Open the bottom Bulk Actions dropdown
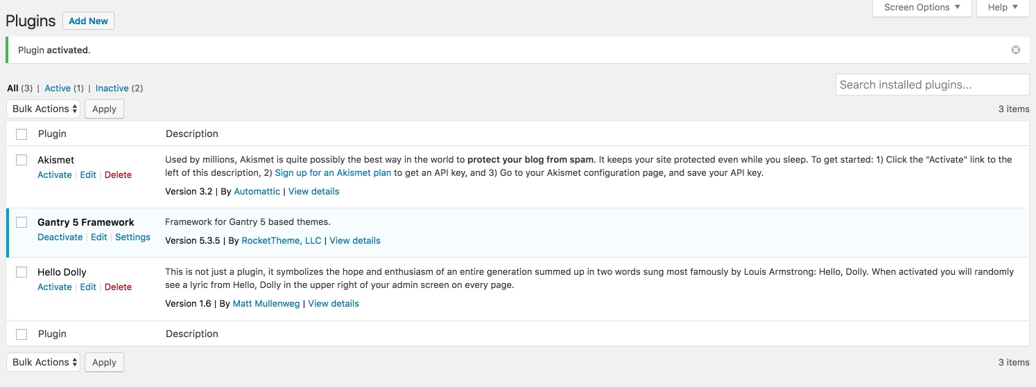This screenshot has height=387, width=1036. [44, 362]
